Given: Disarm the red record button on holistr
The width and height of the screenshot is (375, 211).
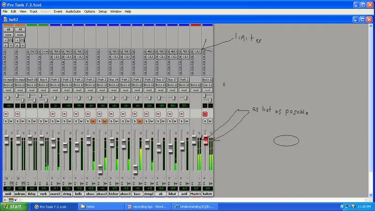Looking at the screenshot, I should pyautogui.click(x=205, y=114).
